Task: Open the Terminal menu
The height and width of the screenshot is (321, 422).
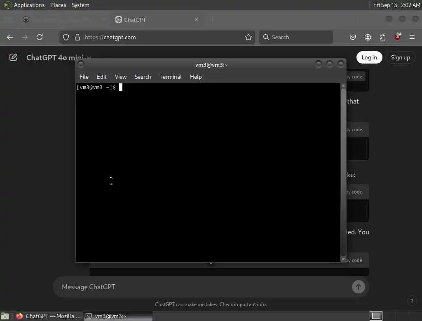Action: (x=170, y=77)
